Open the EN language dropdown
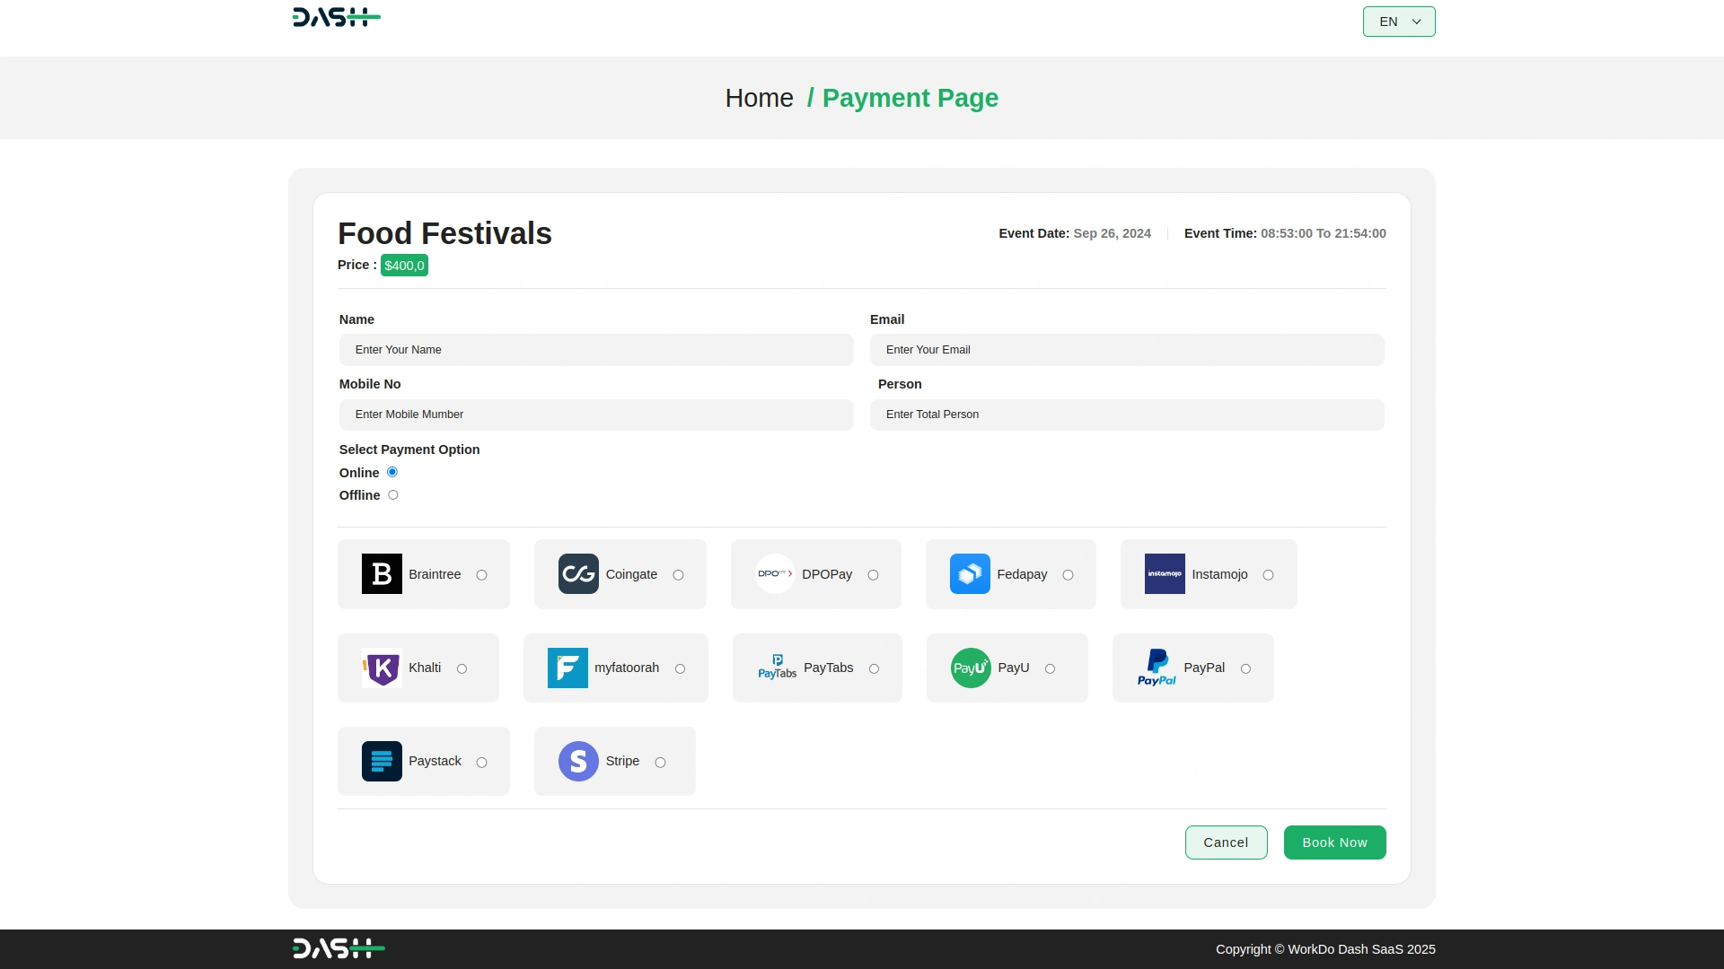The image size is (1724, 969). (1398, 22)
